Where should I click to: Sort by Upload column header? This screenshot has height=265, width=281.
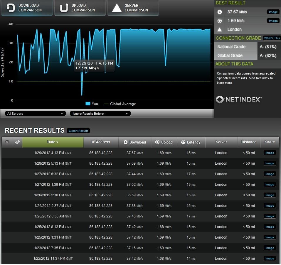164,142
